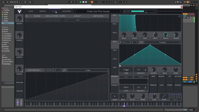The image size is (199, 112).
Task: Sort matrix by DESTINATION column header
Action: 98,16
